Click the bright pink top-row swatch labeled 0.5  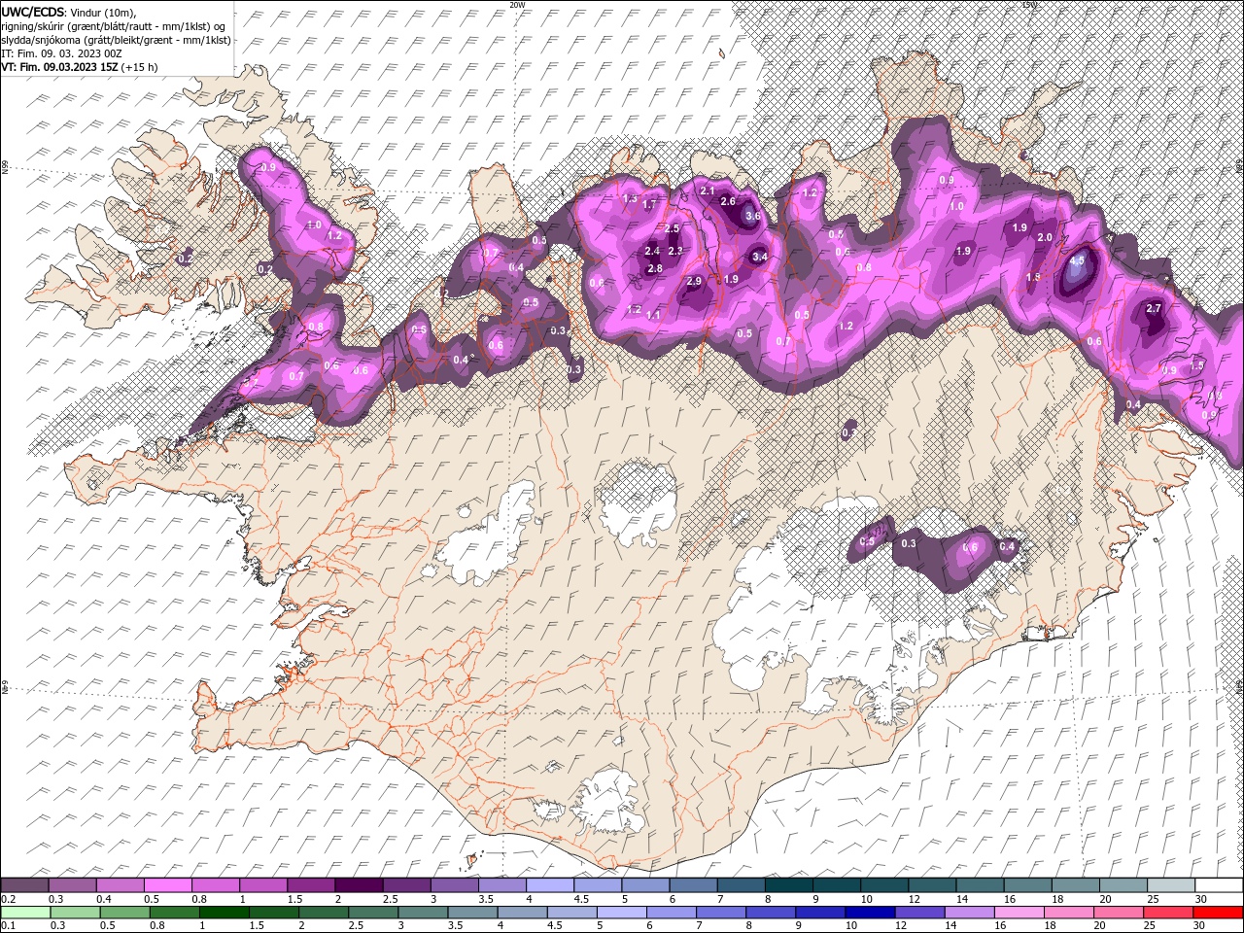167,885
